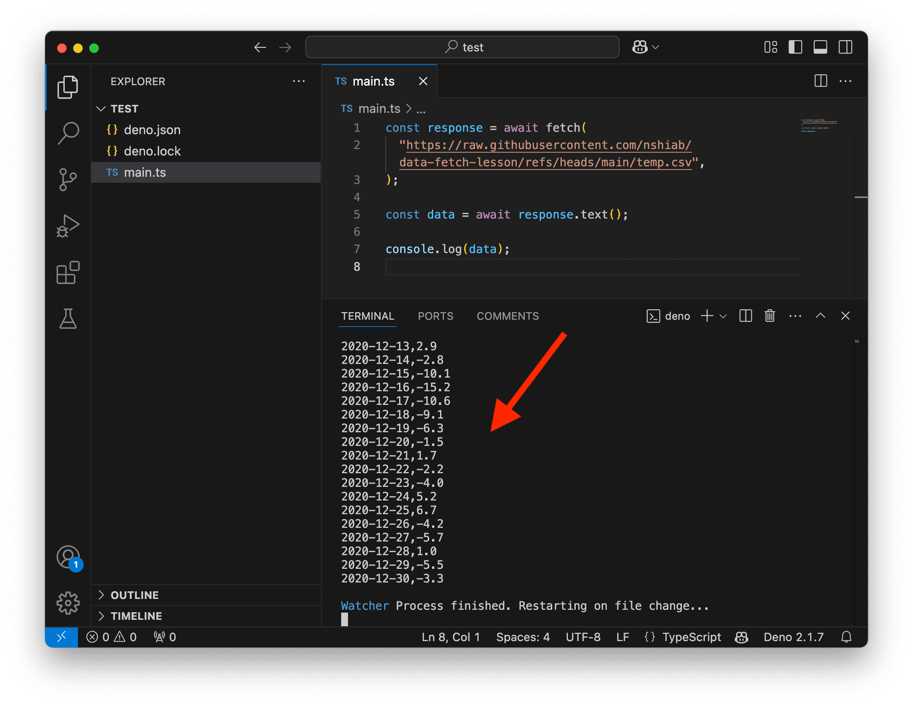Screen dimensions: 913x707
Task: Open the Search view in activity bar
Action: (x=68, y=133)
